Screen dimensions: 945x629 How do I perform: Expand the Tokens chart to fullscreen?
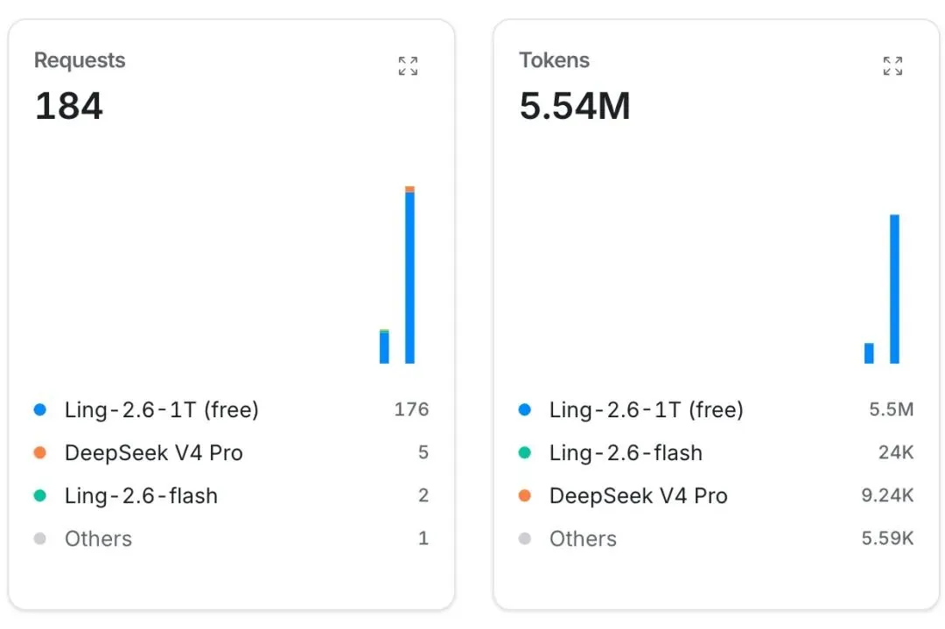(x=892, y=66)
